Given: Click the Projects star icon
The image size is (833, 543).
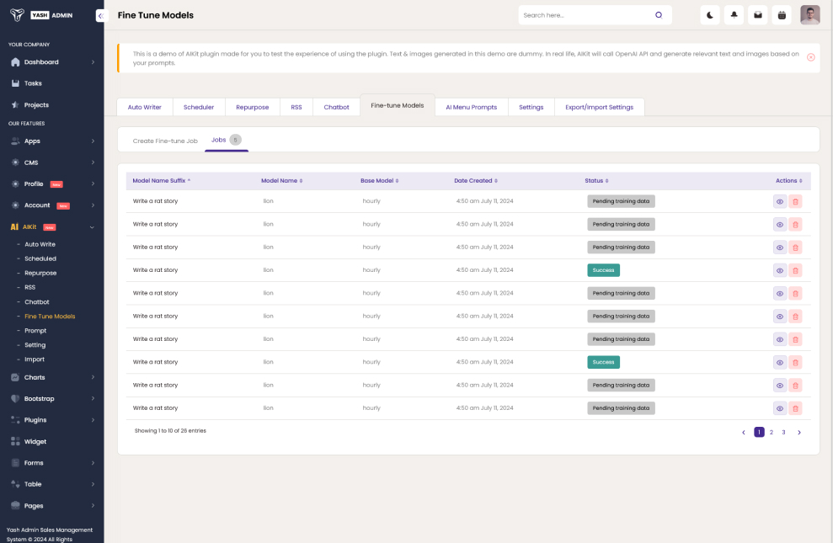Looking at the screenshot, I should click(x=15, y=105).
